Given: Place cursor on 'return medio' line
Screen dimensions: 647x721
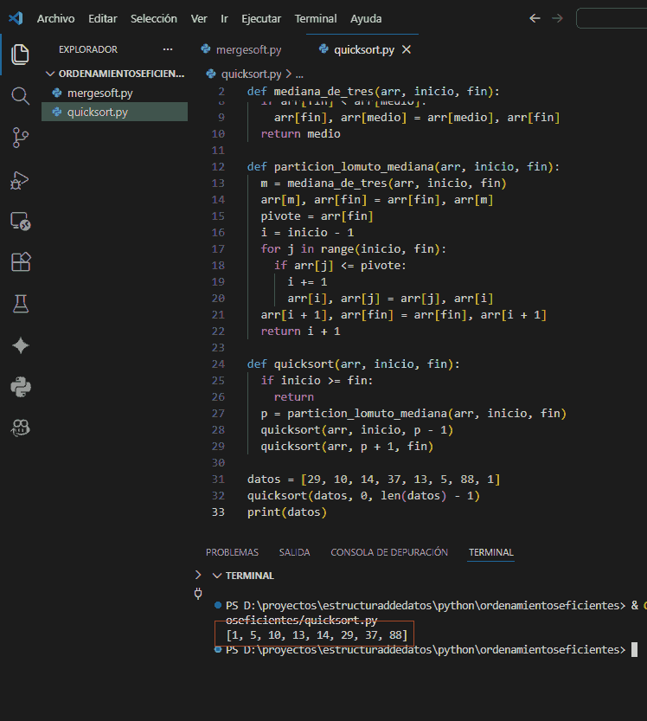Looking at the screenshot, I should pos(300,134).
